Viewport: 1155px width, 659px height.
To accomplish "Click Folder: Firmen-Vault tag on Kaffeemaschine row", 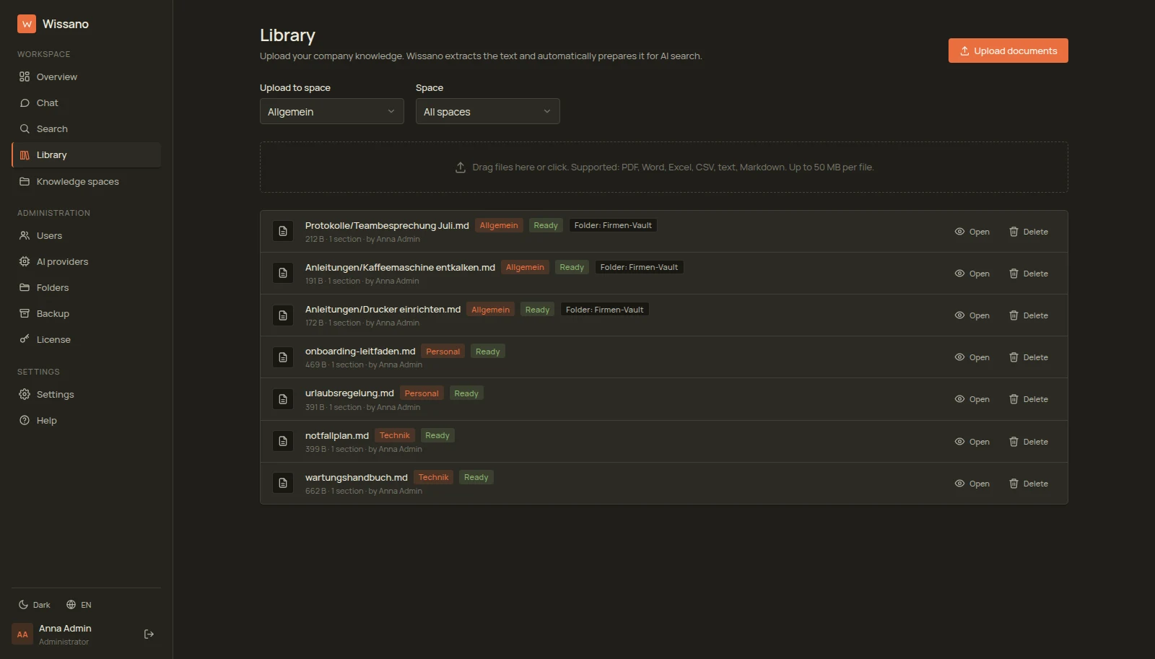I will pyautogui.click(x=639, y=267).
